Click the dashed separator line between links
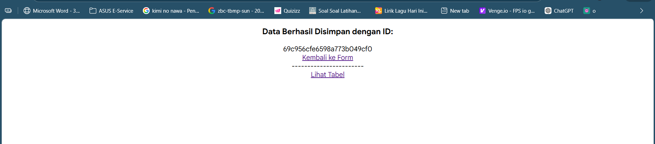 327,66
